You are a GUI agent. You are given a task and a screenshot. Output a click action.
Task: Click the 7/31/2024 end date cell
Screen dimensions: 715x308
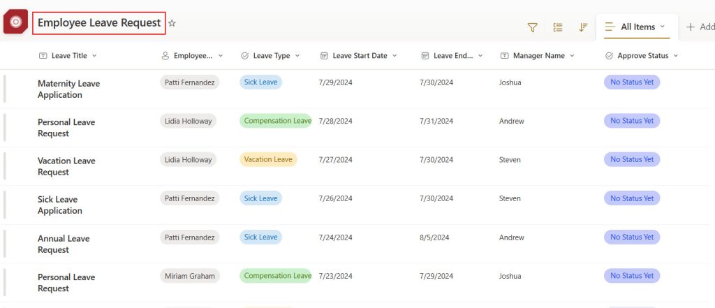click(x=436, y=122)
